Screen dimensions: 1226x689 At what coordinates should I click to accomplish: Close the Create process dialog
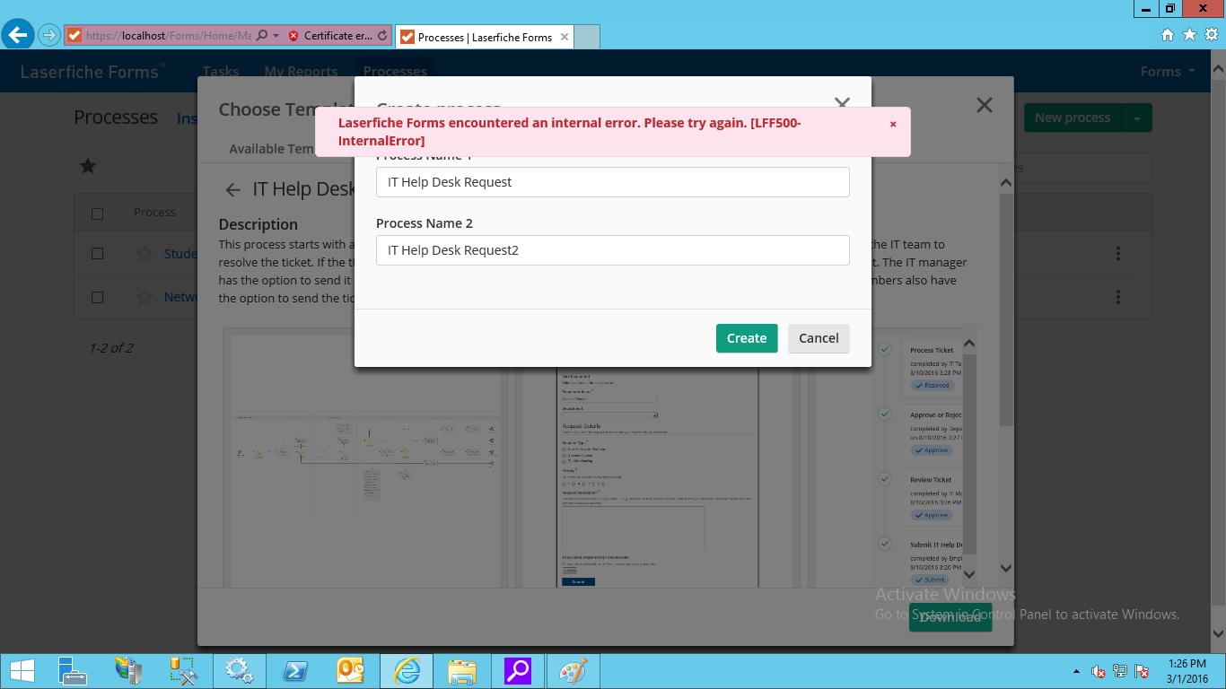(x=842, y=103)
